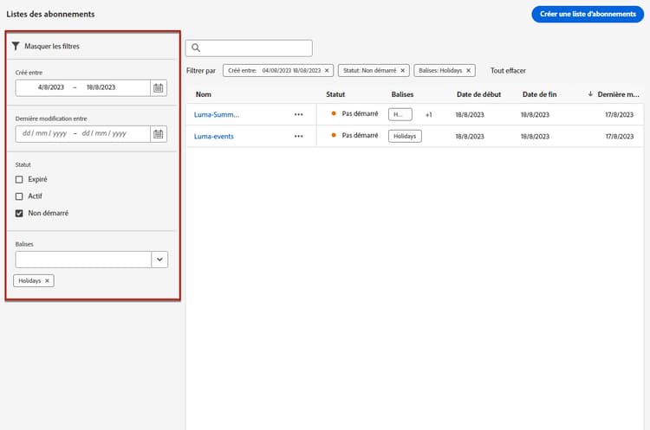The image size is (650, 430).
Task: Hide filters via Masquer les filtres
Action: (52, 46)
